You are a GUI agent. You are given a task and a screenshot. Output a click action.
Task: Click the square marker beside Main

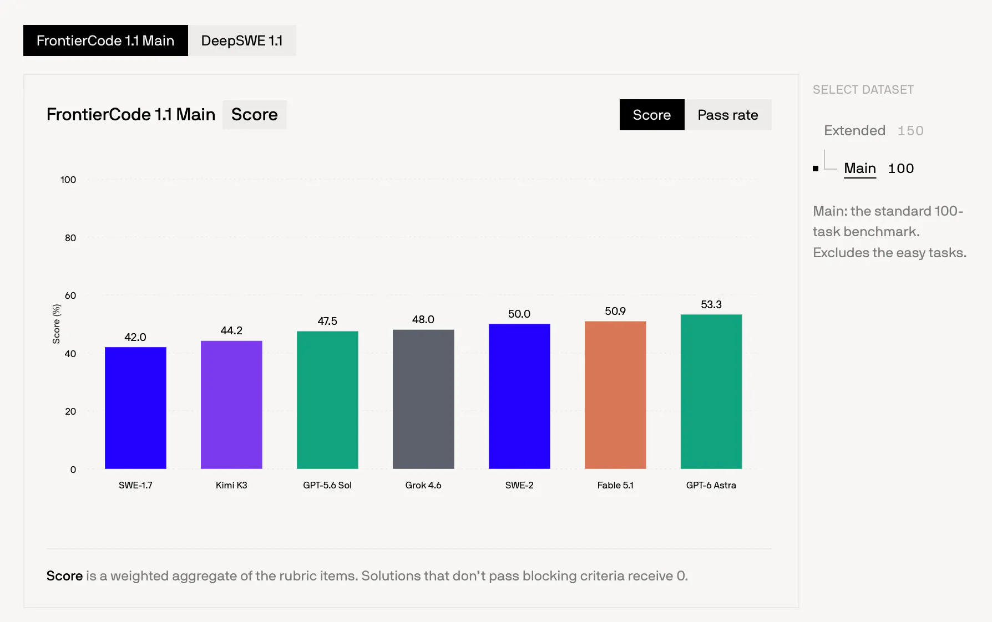point(816,169)
